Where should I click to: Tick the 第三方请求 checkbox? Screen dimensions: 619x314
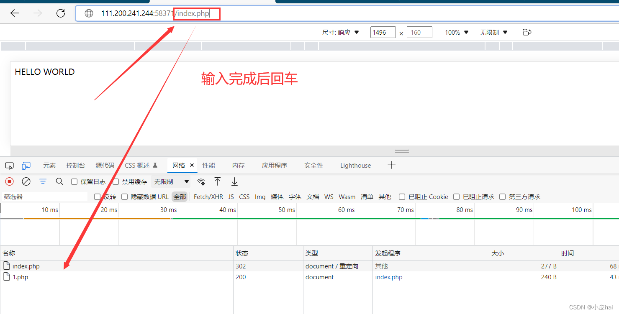click(x=502, y=197)
